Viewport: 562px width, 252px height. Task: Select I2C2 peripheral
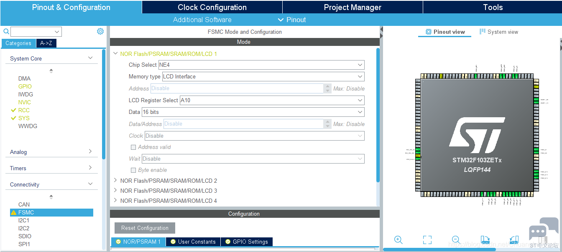[x=24, y=228]
